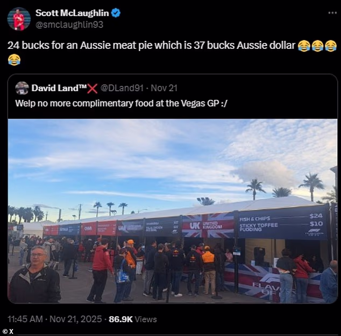Click the blue verified badge
The image size is (341, 336).
116,13
